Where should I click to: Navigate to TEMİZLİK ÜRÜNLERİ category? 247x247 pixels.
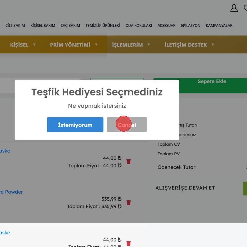click(103, 26)
